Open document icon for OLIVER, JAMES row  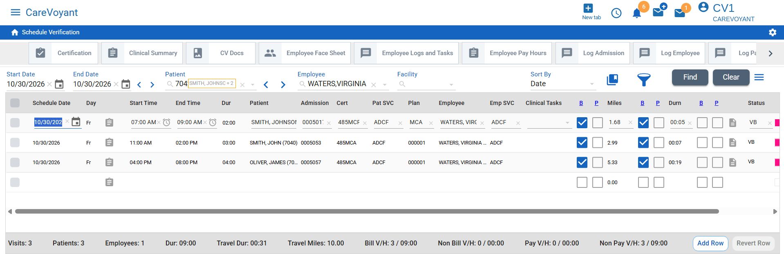tap(732, 163)
